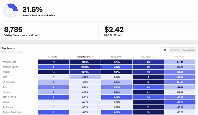
Task: Select the GRM brand label
Action: point(5,77)
